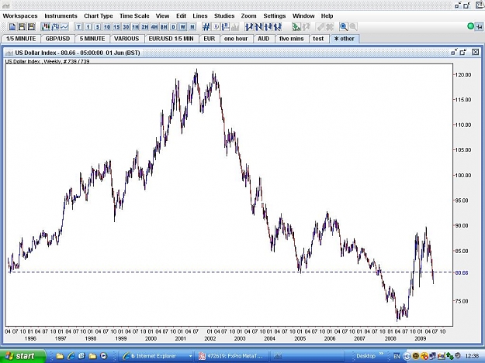Select the weekly (W) time scale button
Viewport: 485px width, 363px height.
click(183, 27)
